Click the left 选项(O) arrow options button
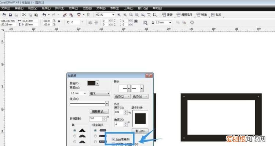This screenshot has height=146, width=275. click(x=122, y=96)
